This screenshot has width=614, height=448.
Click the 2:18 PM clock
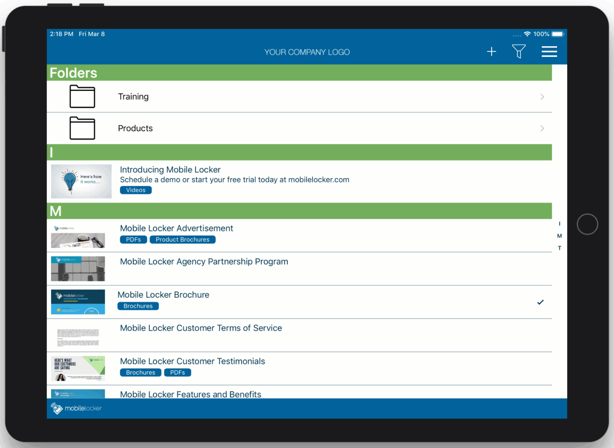click(x=61, y=34)
